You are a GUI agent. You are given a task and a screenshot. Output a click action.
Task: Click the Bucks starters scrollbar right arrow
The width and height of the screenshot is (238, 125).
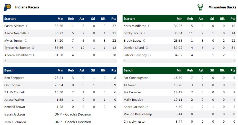click(235, 61)
